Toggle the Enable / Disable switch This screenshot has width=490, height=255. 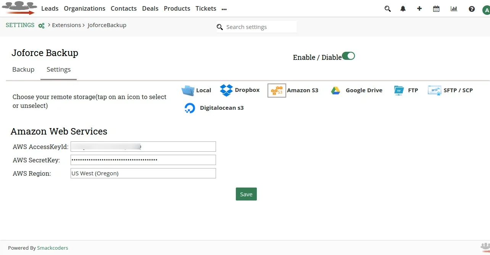[x=348, y=56]
